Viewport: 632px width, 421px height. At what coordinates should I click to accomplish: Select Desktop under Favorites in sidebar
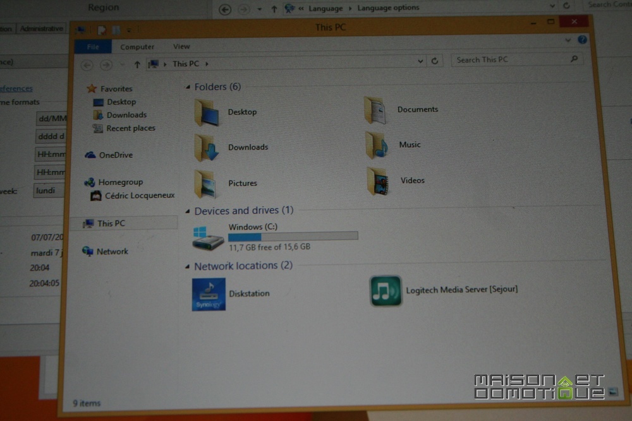114,102
